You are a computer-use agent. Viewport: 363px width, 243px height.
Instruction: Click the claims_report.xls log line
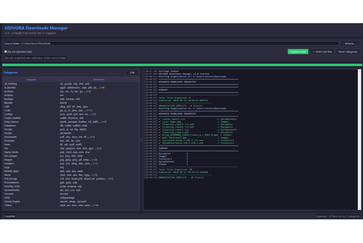click(x=190, y=119)
